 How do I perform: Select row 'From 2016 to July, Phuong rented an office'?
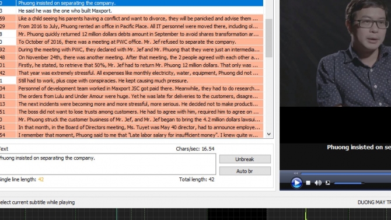[131, 26]
